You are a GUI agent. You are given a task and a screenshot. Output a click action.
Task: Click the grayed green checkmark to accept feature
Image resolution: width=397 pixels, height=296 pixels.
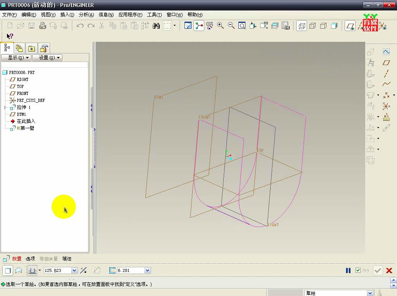point(378,270)
